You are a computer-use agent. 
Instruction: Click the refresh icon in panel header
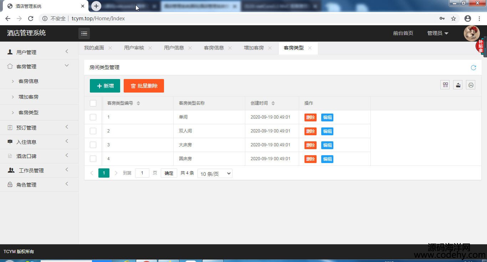pos(473,68)
